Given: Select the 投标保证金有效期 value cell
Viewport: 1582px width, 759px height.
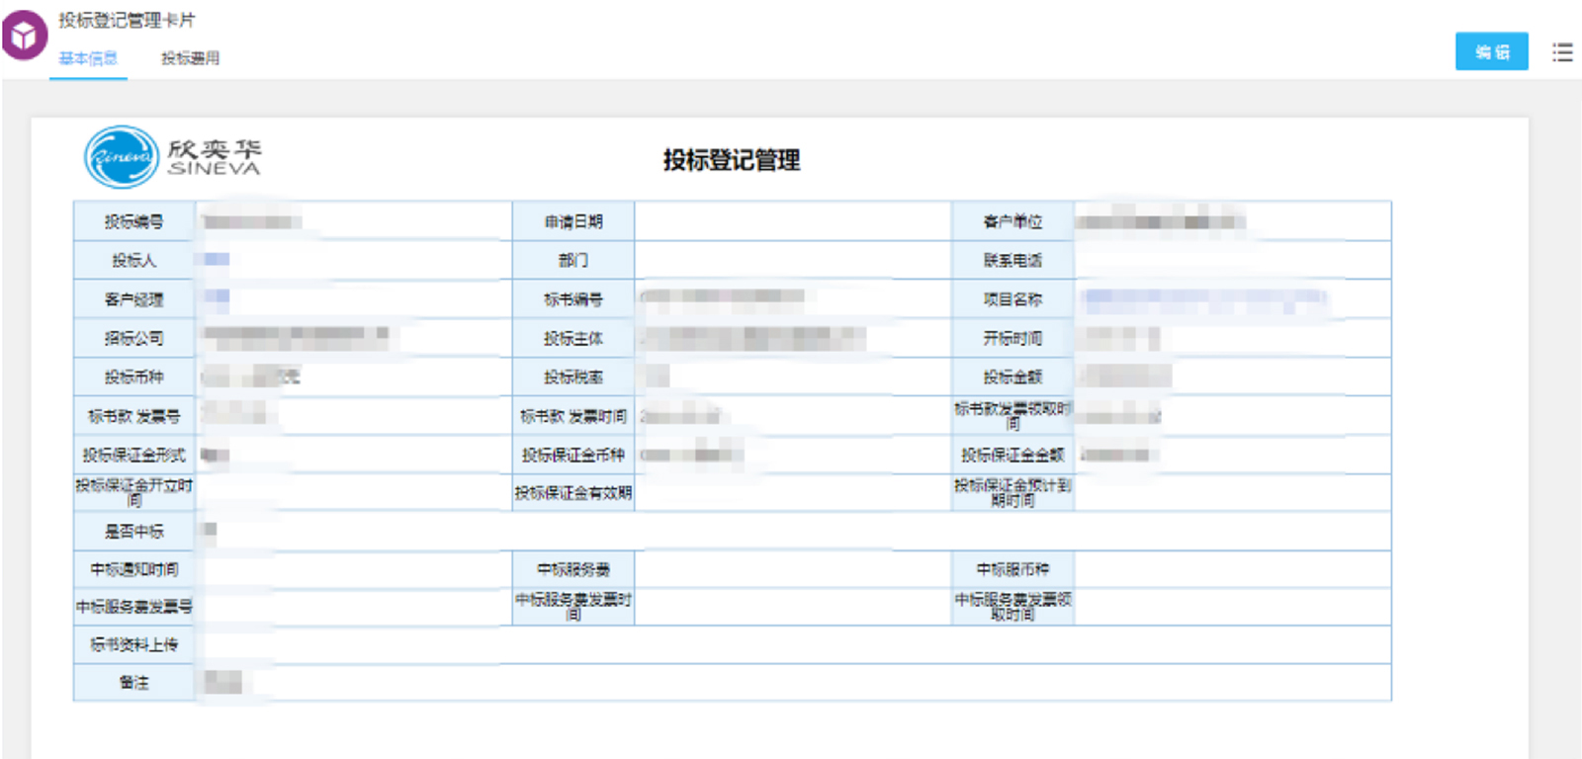Looking at the screenshot, I should point(792,492).
